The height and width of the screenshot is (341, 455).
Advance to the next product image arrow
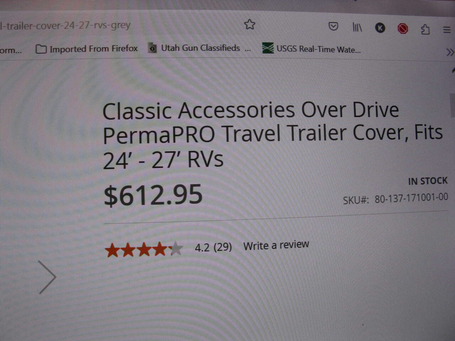[47, 277]
